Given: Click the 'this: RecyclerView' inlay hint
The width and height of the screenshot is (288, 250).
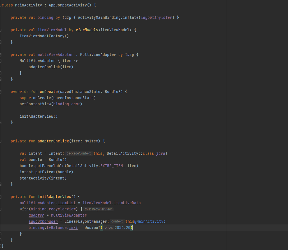Looking at the screenshot, I should (x=98, y=209).
